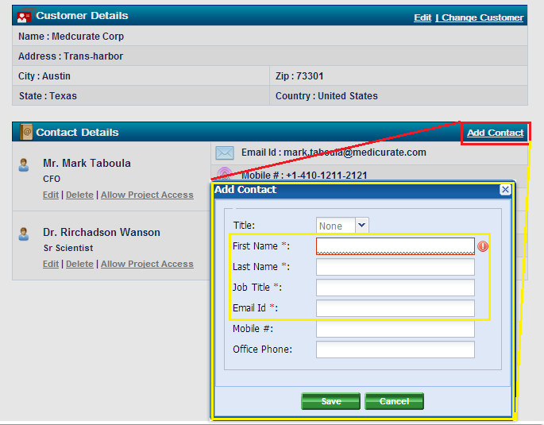This screenshot has height=425, width=544.
Task: Open the Change Customer link
Action: 483,17
